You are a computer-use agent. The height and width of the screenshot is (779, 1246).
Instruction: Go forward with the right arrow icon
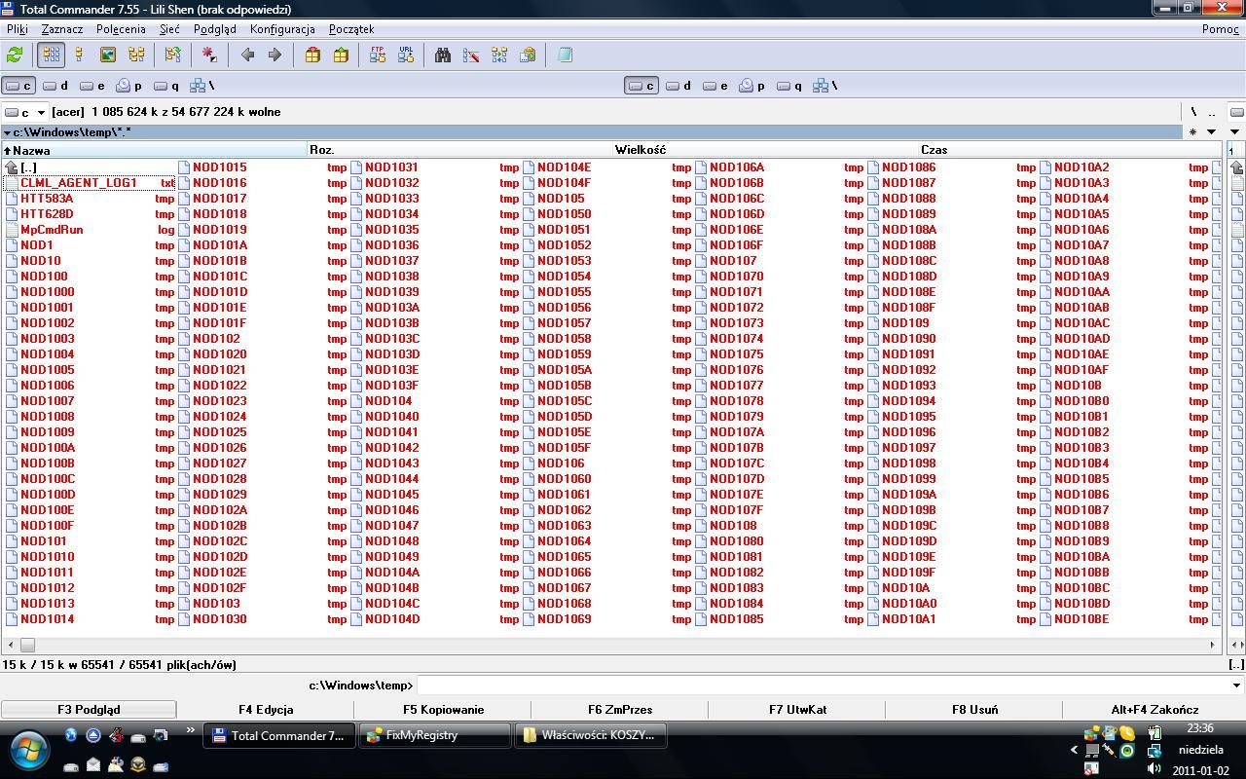tap(275, 56)
